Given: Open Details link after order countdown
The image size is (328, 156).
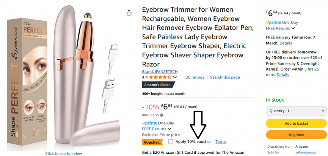Looking at the screenshot, I should [283, 75].
